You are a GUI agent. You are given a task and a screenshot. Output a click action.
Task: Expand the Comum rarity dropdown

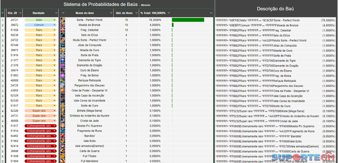54,25
